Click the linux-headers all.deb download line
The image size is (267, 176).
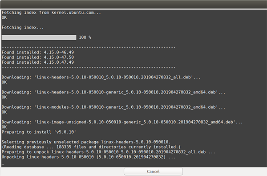point(101,77)
